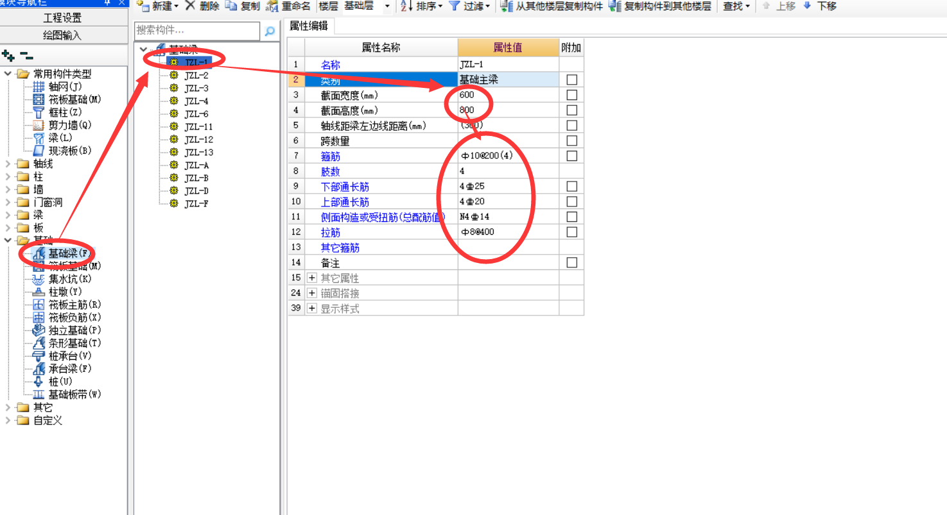Viewport: 947px width, 515px height.
Task: Expand the 门窗洞 folder chevron
Action: tap(8, 202)
